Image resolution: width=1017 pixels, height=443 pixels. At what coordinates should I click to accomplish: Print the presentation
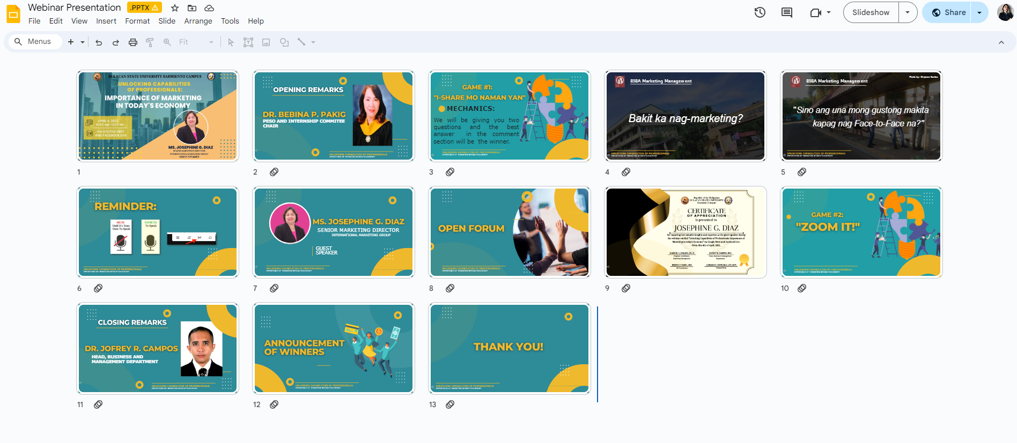click(x=133, y=42)
